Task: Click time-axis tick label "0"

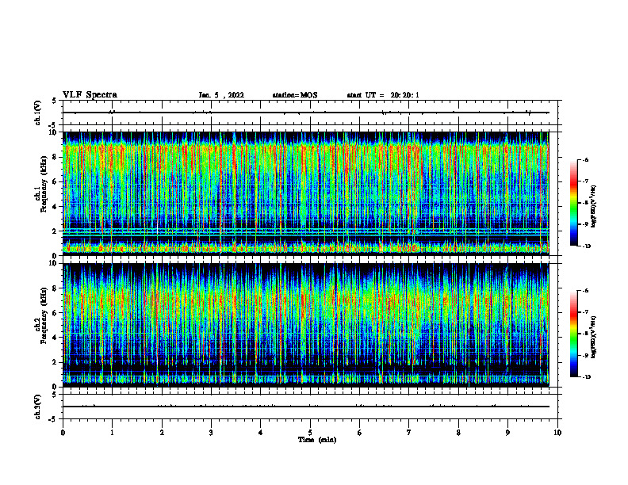Action: [x=63, y=433]
